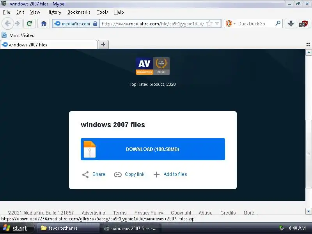Open the Home page button
312x234 pixels.
[x=44, y=23]
